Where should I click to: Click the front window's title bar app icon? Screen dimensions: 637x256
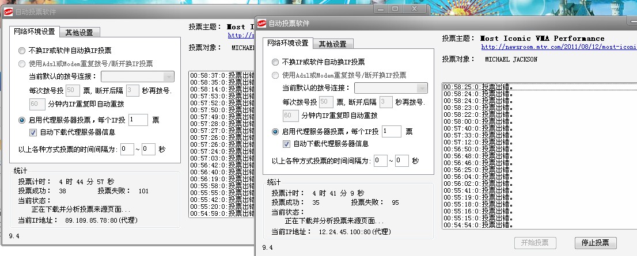pyautogui.click(x=261, y=23)
